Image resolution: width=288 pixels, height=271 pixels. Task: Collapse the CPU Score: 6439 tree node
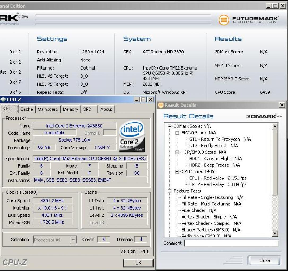(177, 171)
